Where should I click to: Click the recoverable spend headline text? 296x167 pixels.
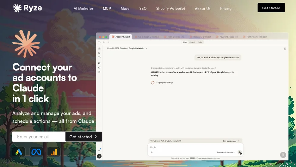[x=192, y=74]
